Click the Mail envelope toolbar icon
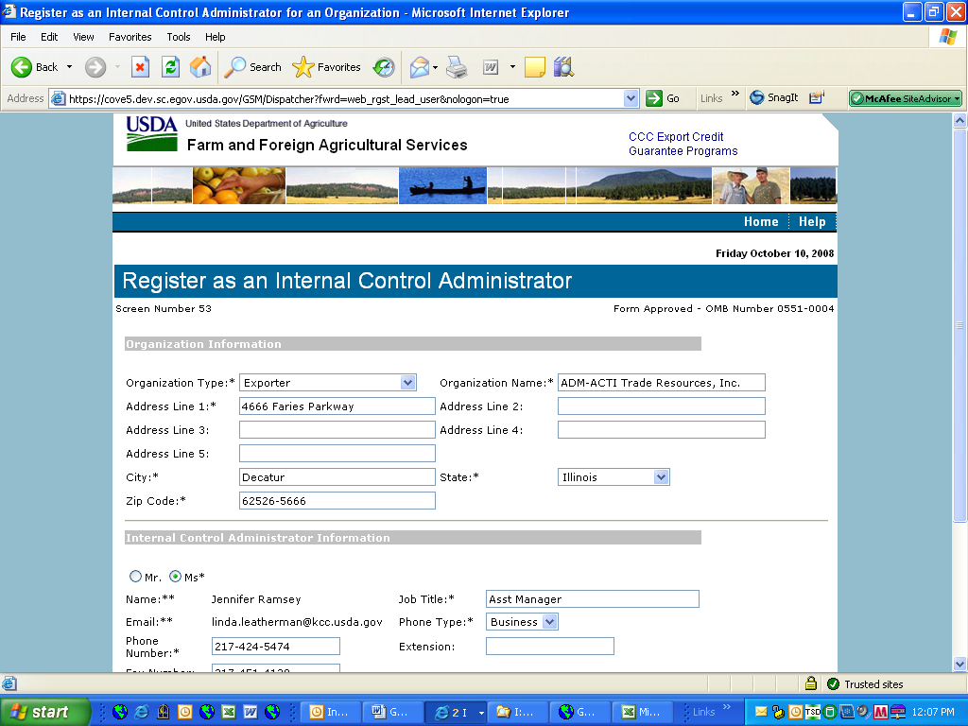968x726 pixels. click(419, 67)
